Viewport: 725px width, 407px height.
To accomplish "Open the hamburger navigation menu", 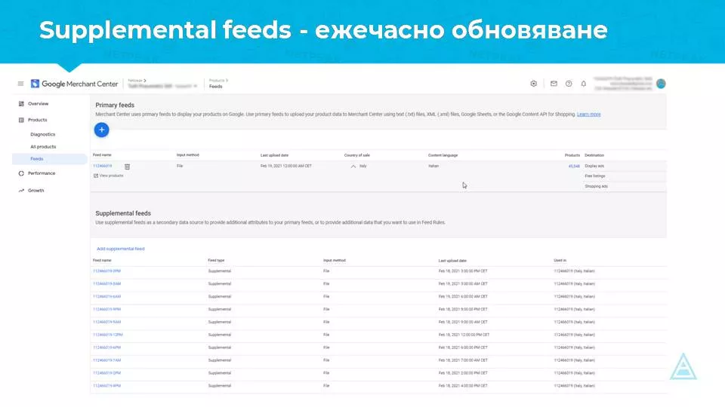I will pyautogui.click(x=21, y=84).
